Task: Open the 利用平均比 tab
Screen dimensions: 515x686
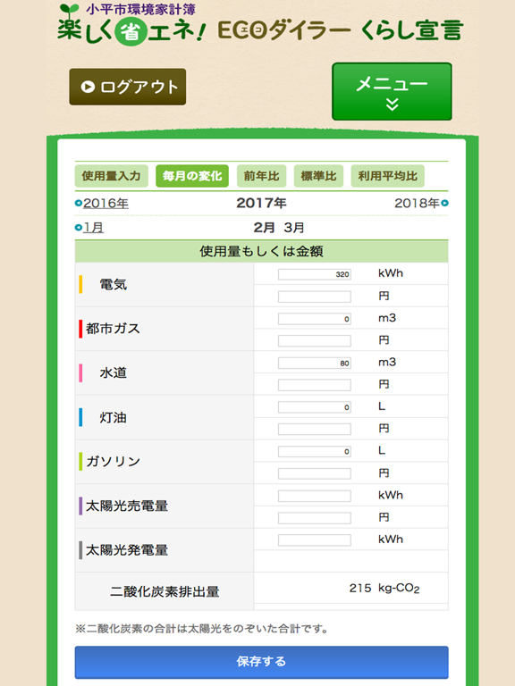Action: pos(387,176)
